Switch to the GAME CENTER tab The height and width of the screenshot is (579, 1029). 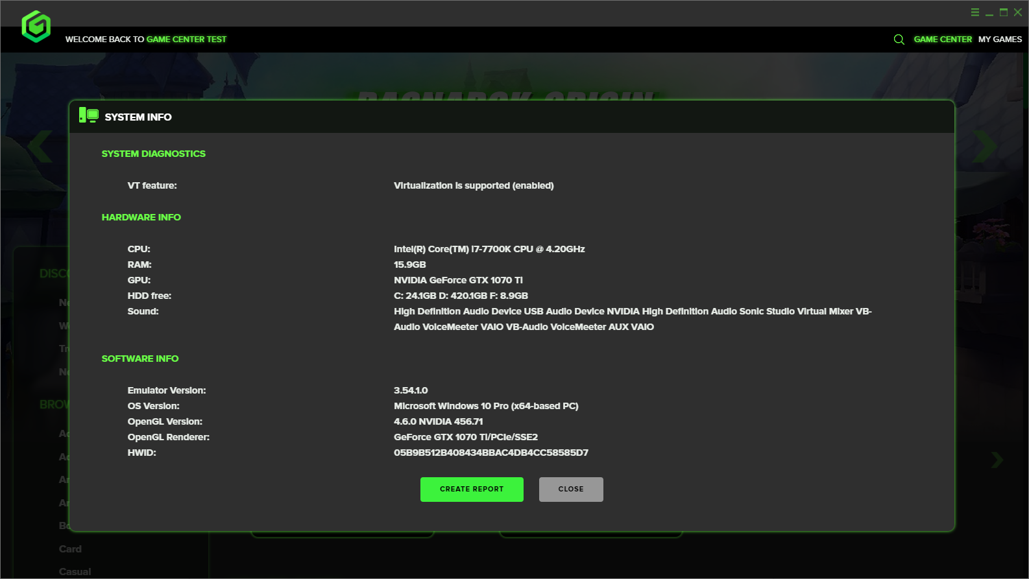[x=943, y=40]
